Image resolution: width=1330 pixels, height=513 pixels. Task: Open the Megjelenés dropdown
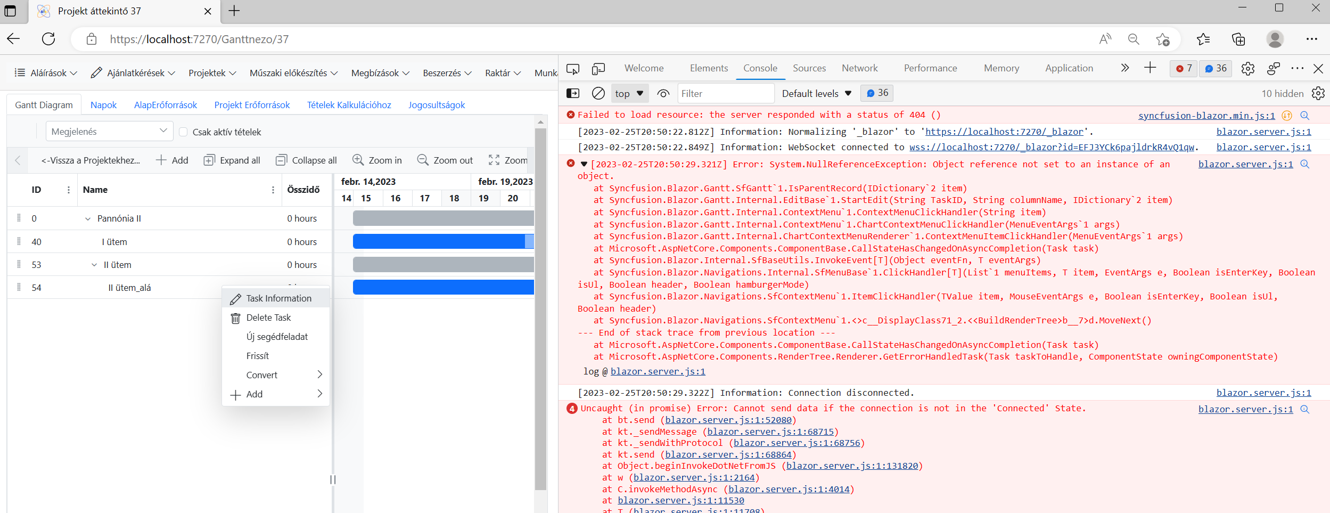[109, 132]
